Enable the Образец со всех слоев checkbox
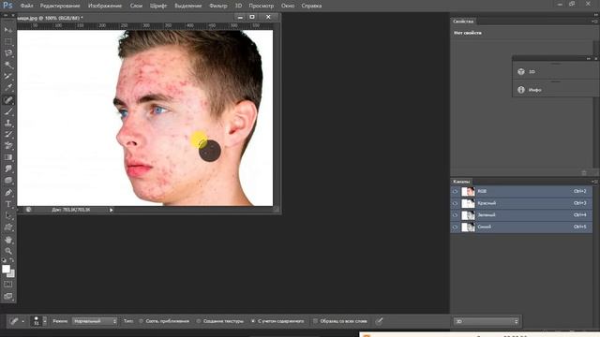Screen dimensions: 600x337 click(x=315, y=321)
